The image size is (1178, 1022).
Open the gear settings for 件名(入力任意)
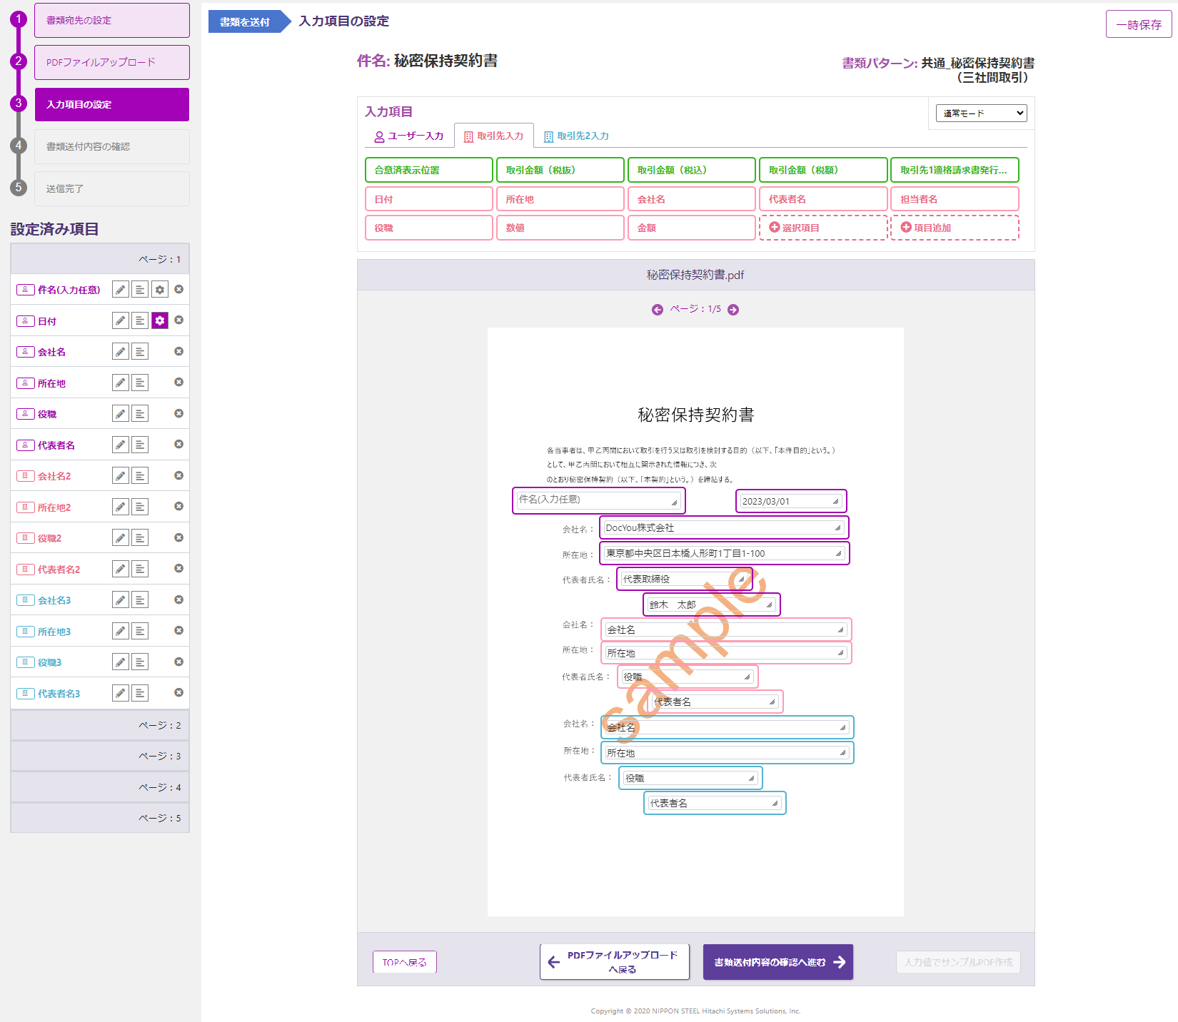[160, 290]
